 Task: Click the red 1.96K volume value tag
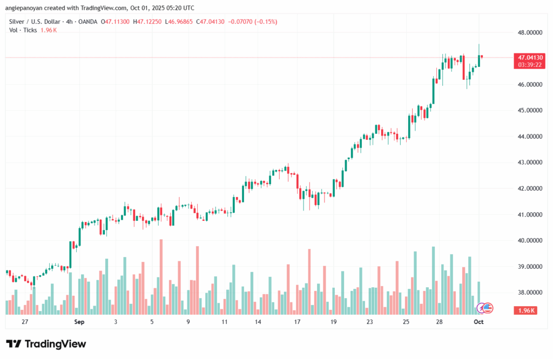point(528,310)
